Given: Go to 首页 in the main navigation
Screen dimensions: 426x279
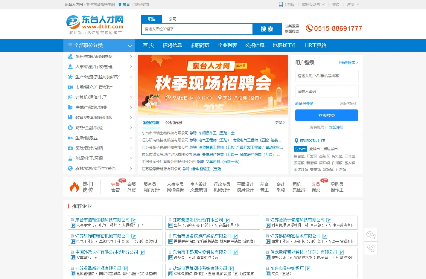Looking at the screenshot, I should tap(148, 45).
